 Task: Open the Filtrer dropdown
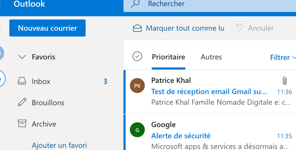(283, 57)
